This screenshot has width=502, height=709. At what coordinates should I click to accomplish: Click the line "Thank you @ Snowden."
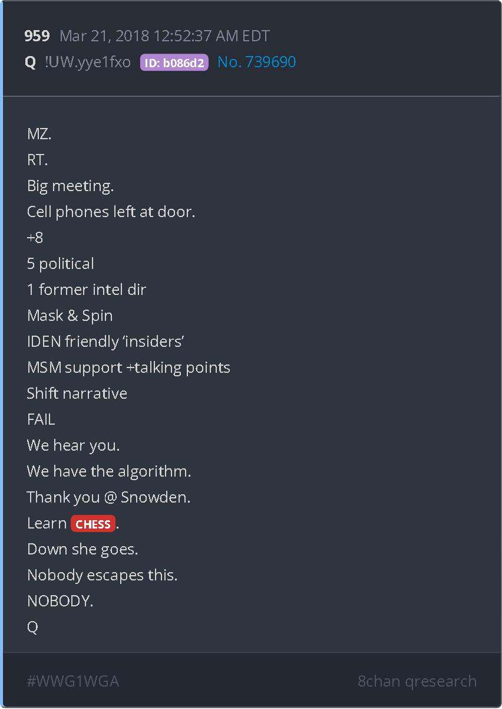108,497
